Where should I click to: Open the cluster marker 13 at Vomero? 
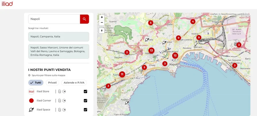tap(151, 50)
